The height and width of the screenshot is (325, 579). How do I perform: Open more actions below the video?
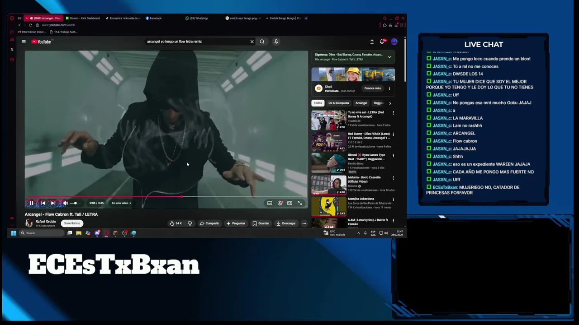pos(304,223)
